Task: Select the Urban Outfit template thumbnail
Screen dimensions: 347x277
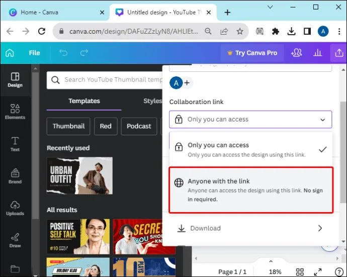Action: (79, 175)
